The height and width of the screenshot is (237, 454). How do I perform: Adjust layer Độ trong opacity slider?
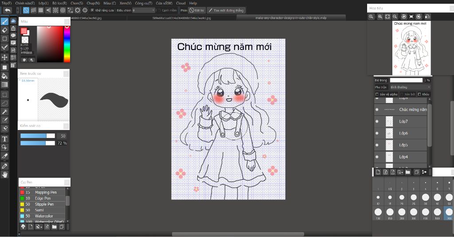tap(406, 80)
